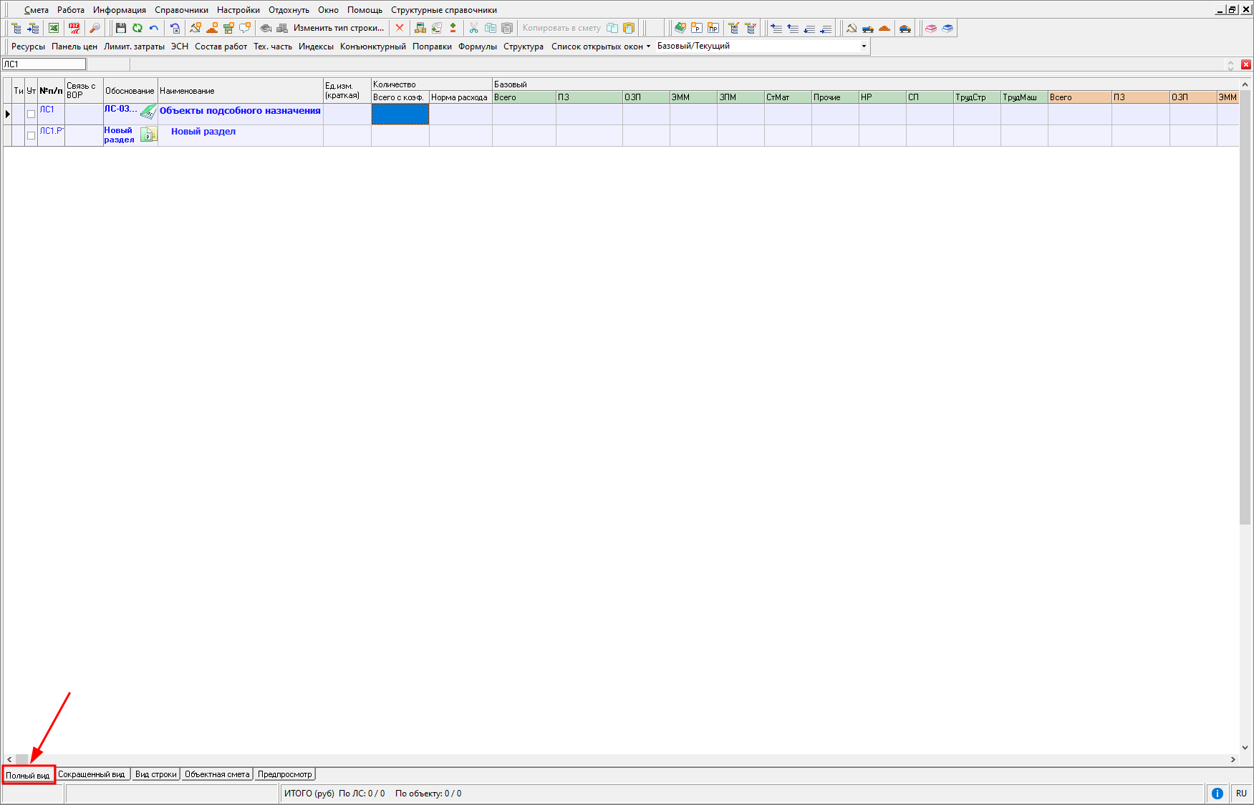Click the green refresh arrows icon
The image size is (1254, 805).
(137, 28)
